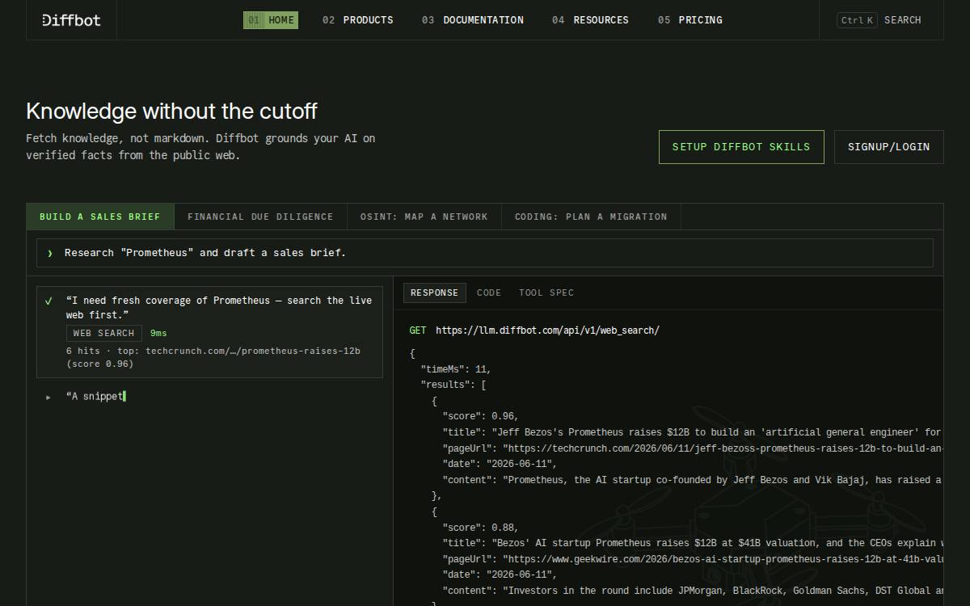
Task: Click the GET method label
Action: (418, 330)
